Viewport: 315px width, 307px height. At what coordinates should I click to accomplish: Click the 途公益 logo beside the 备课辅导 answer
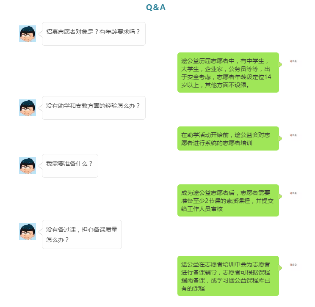[x=293, y=265]
